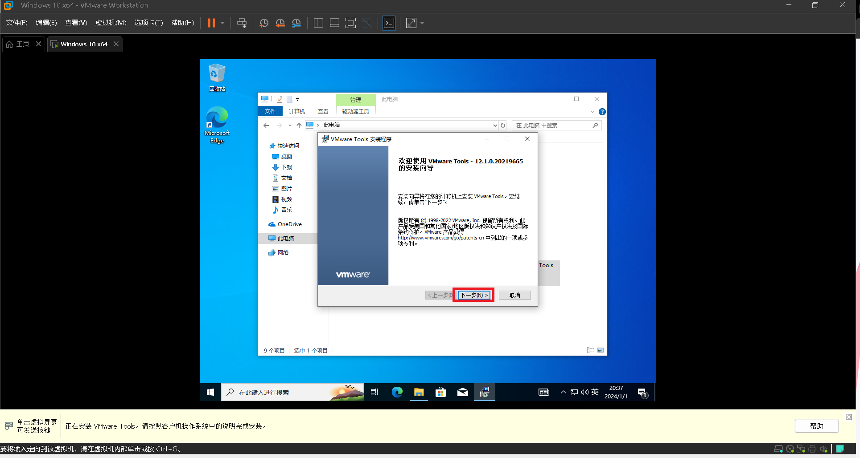
Task: Dismiss the yellow installation notification bar
Action: pos(848,417)
